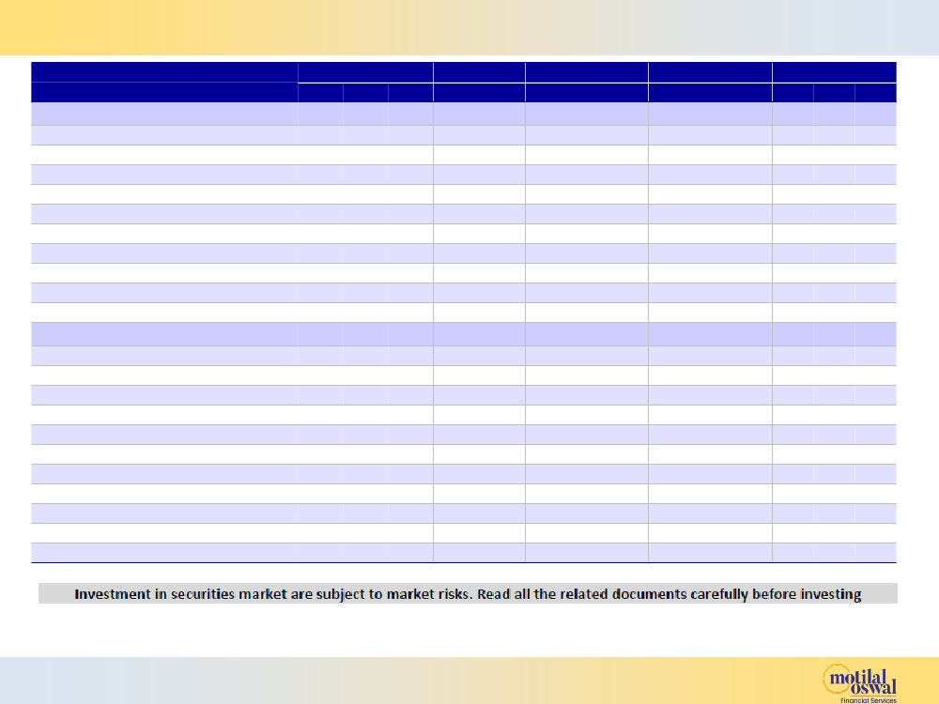Click the fifth column header cell in top row
Image resolution: width=939 pixels, height=704 pixels.
coord(710,72)
